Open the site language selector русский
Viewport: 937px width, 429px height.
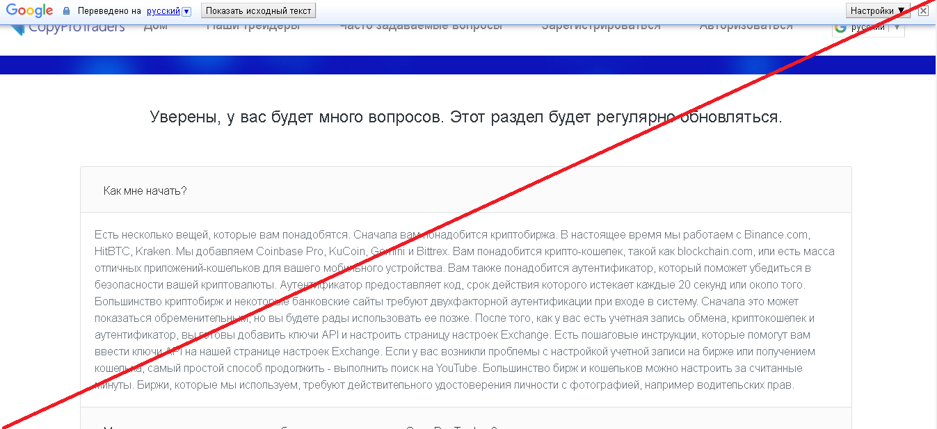(x=868, y=29)
